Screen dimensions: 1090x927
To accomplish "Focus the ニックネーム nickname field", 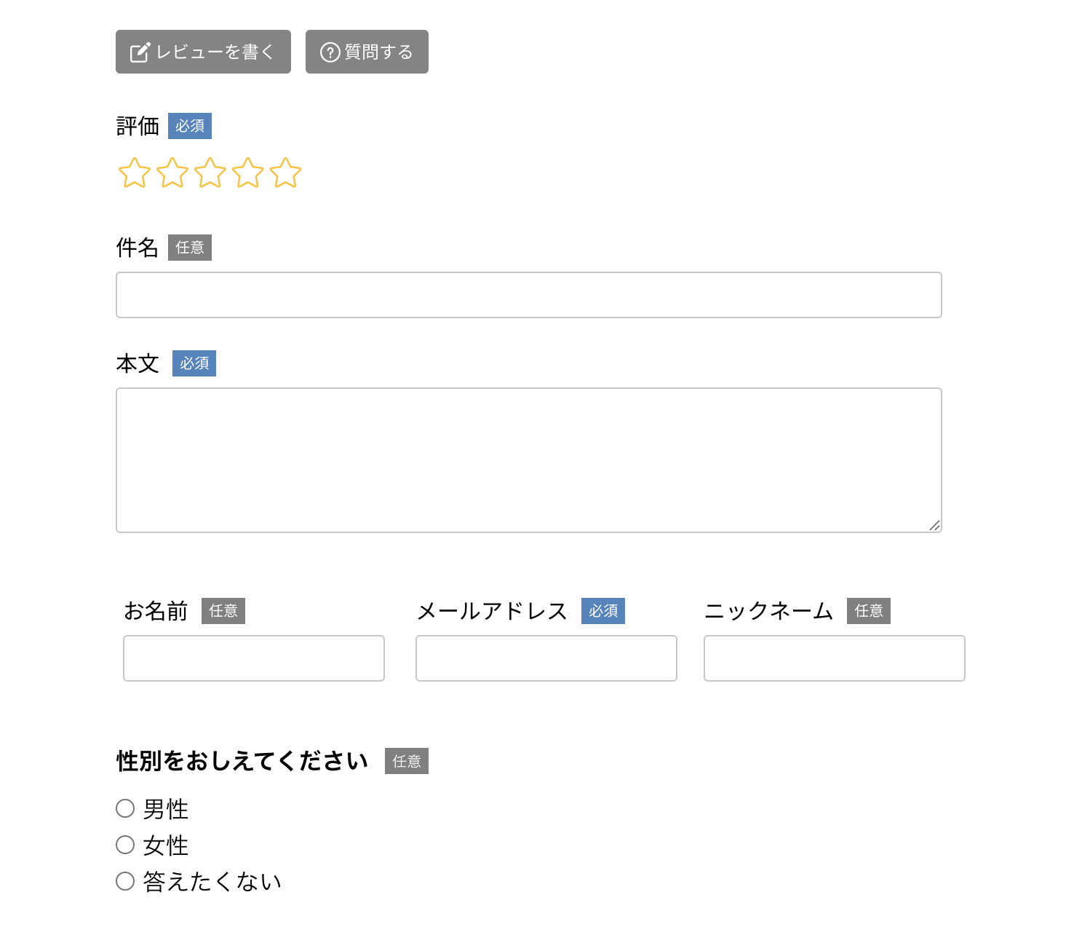I will [x=835, y=658].
